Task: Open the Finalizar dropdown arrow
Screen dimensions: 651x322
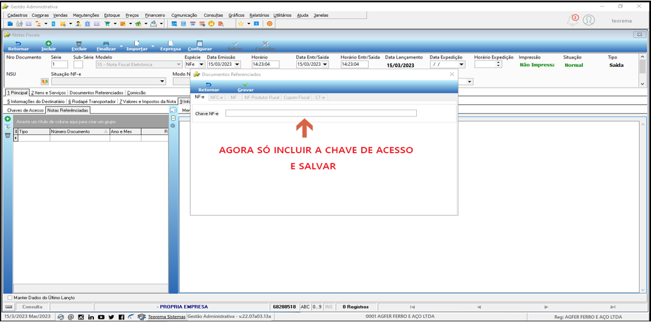Action: click(x=121, y=46)
